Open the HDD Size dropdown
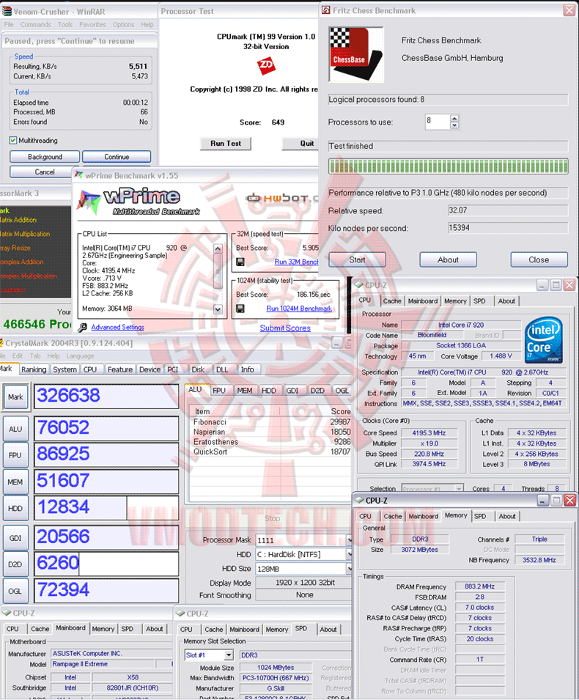Image resolution: width=579 pixels, height=700 pixels. (349, 570)
